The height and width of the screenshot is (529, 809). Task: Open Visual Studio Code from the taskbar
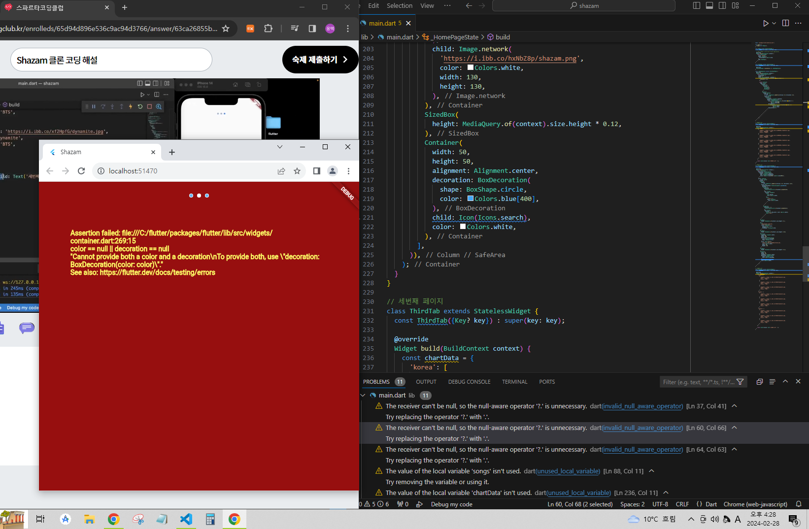click(x=186, y=519)
